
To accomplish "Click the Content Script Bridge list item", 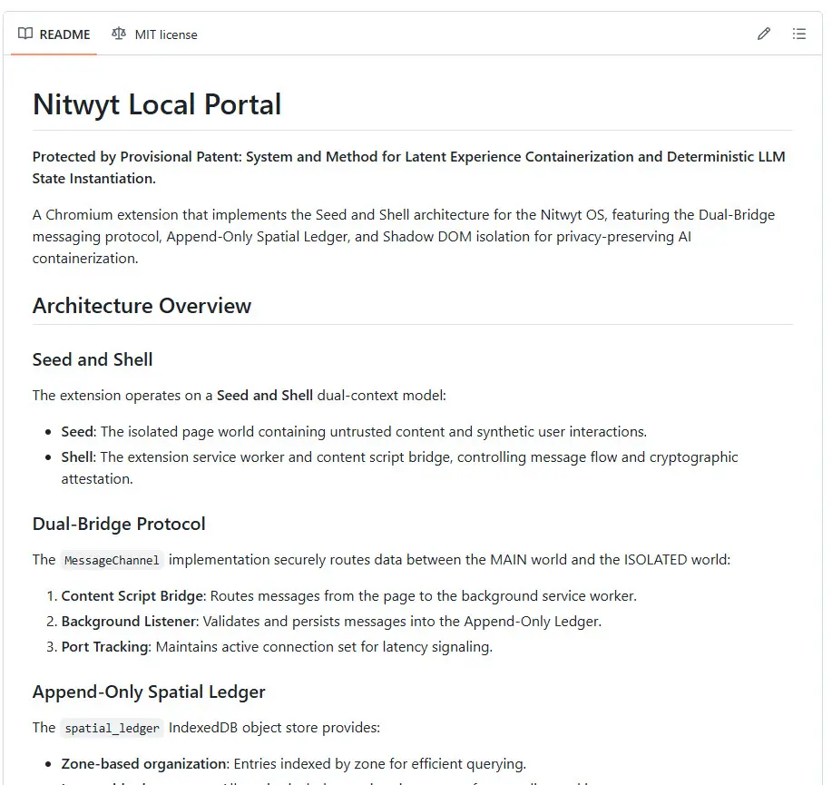I will (x=348, y=596).
